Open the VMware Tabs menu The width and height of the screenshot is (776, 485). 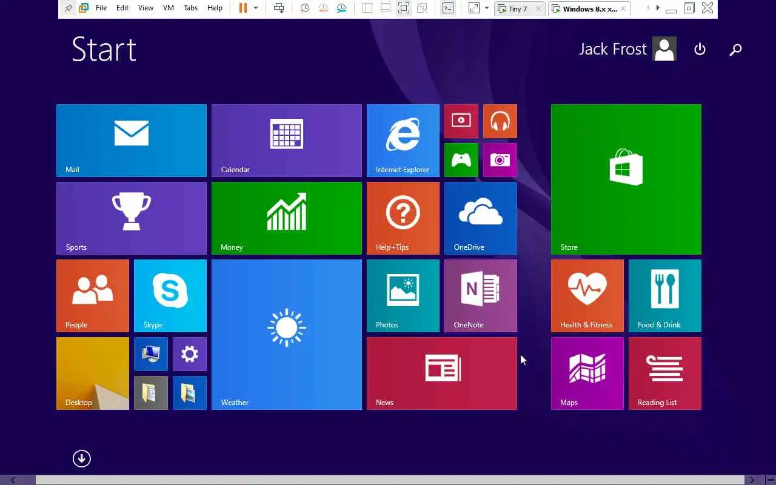pos(191,8)
